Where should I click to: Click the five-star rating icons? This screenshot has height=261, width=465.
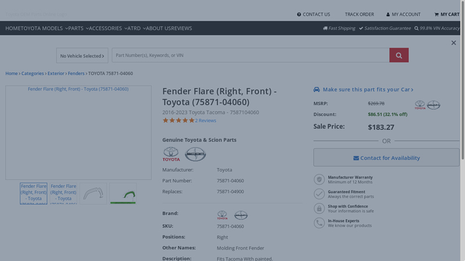pyautogui.click(x=178, y=121)
